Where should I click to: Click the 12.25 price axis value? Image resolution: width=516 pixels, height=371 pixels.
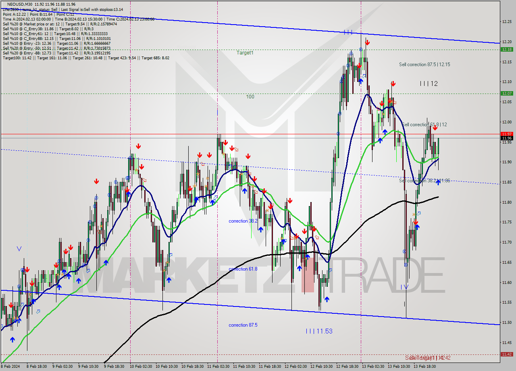click(507, 22)
